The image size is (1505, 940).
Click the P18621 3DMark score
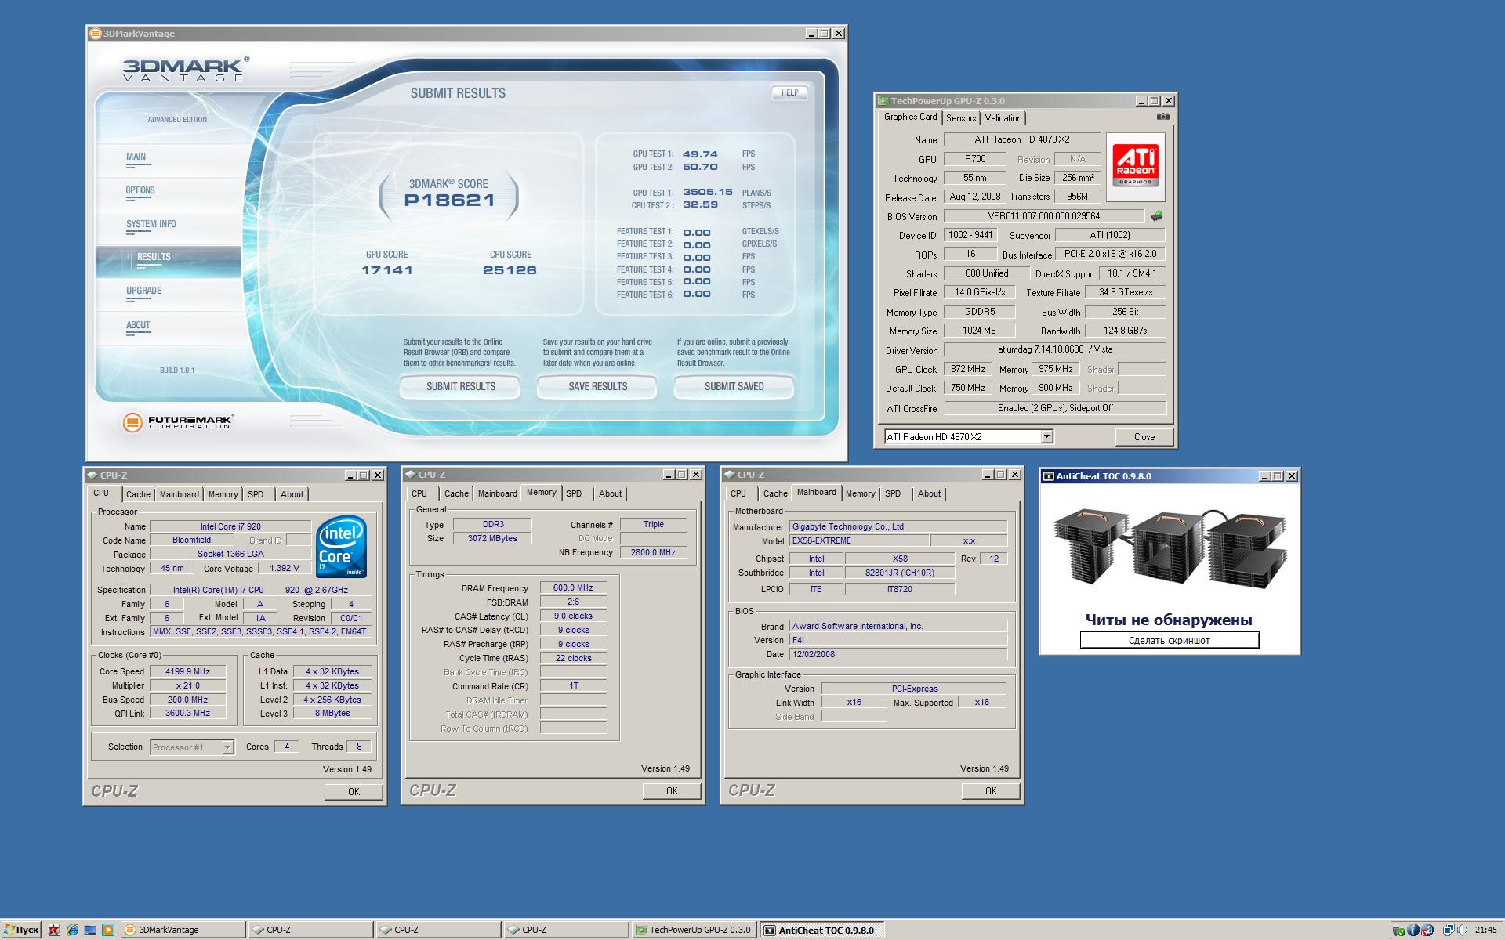pyautogui.click(x=450, y=201)
